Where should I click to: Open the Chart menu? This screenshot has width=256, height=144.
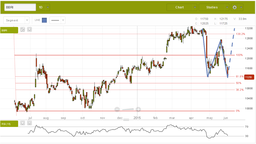point(182,7)
